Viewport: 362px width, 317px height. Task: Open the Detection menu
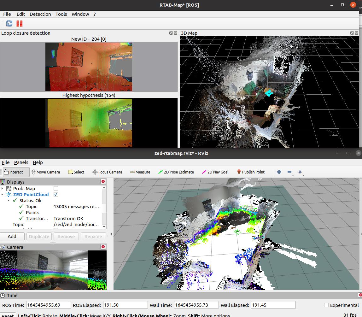(x=40, y=14)
